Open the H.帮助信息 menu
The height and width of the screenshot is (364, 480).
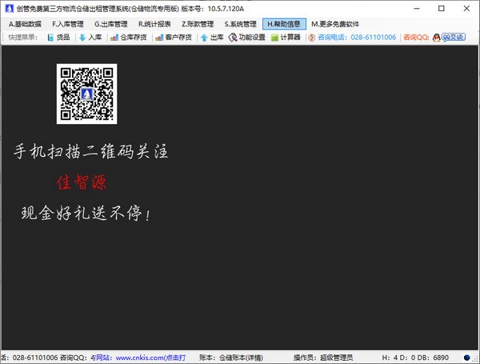pyautogui.click(x=284, y=24)
